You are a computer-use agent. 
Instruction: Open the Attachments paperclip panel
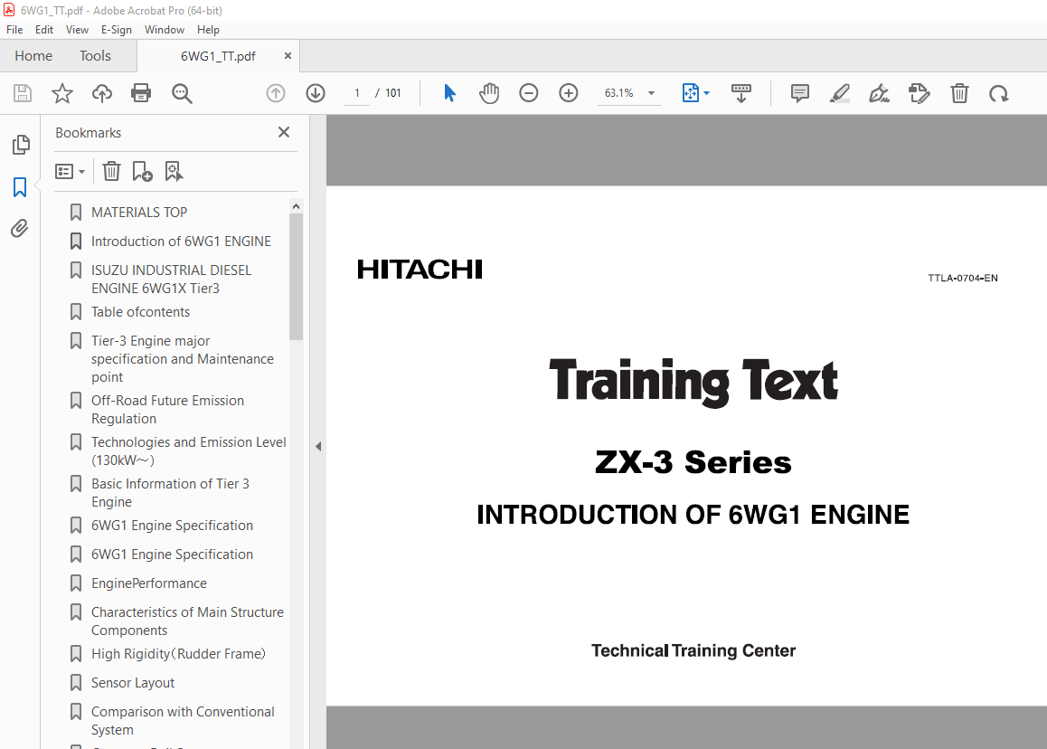(20, 229)
